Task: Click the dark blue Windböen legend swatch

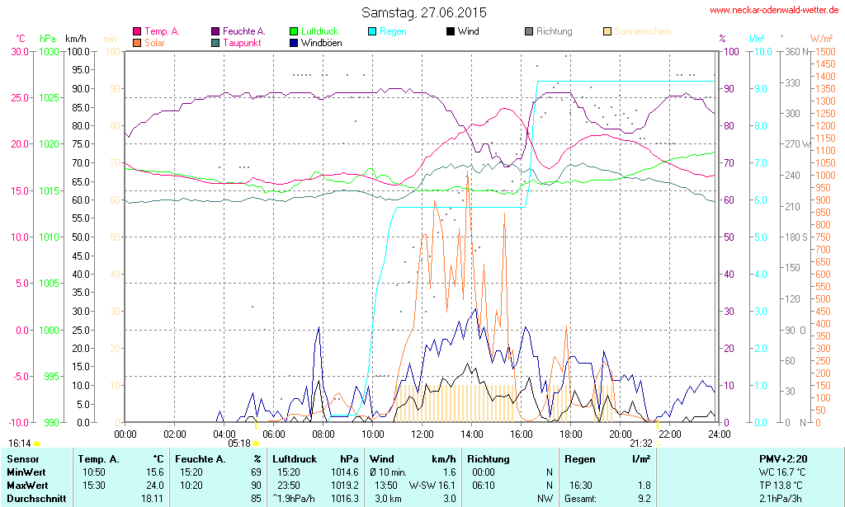Action: (295, 42)
